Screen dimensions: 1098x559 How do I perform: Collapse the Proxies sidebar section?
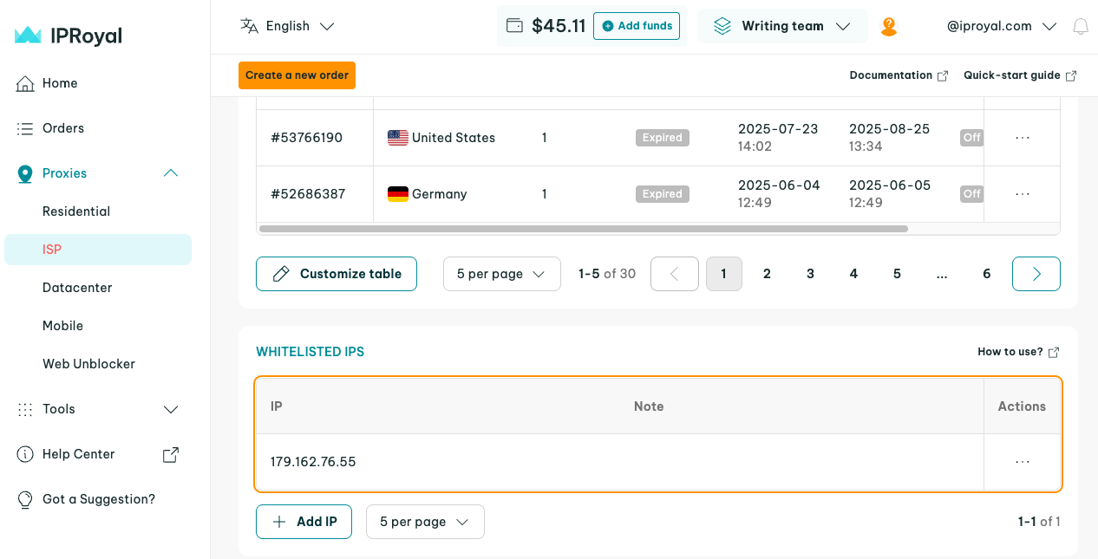pyautogui.click(x=171, y=173)
